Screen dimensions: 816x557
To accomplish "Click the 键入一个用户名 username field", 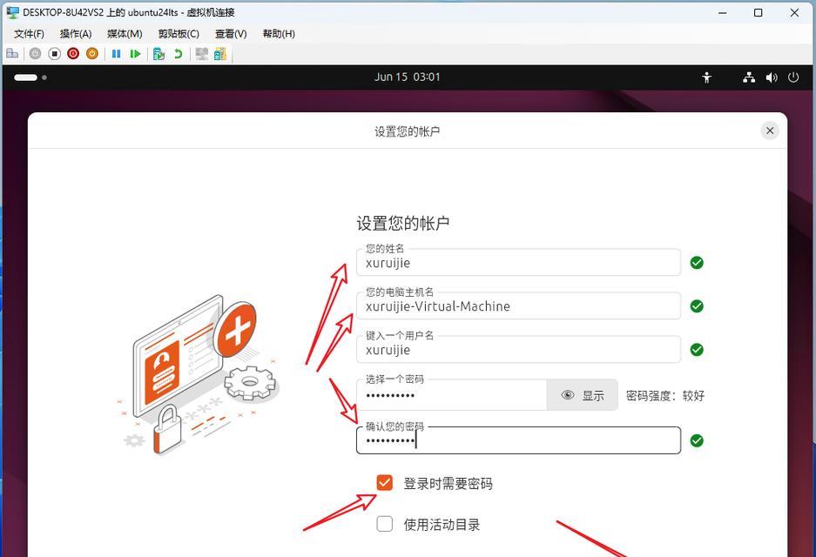I will click(518, 350).
